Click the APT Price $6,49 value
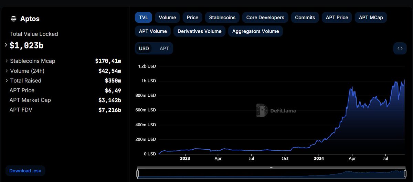This screenshot has width=413, height=182. (x=113, y=90)
